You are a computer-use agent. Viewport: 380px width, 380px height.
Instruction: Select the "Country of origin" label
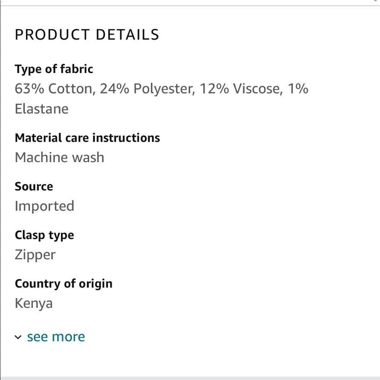(63, 284)
